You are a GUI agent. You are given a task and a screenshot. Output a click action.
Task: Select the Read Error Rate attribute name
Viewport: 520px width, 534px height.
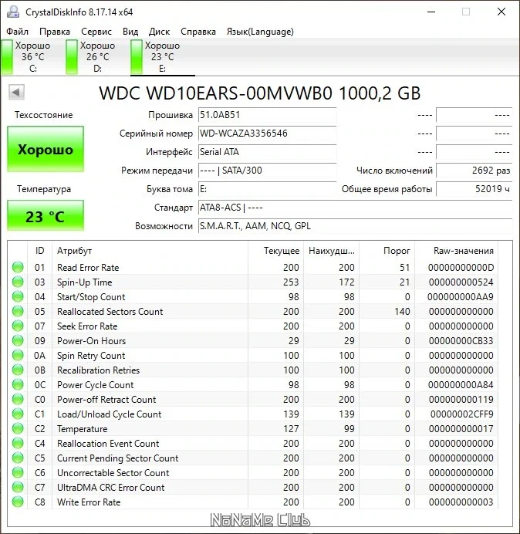(x=88, y=268)
